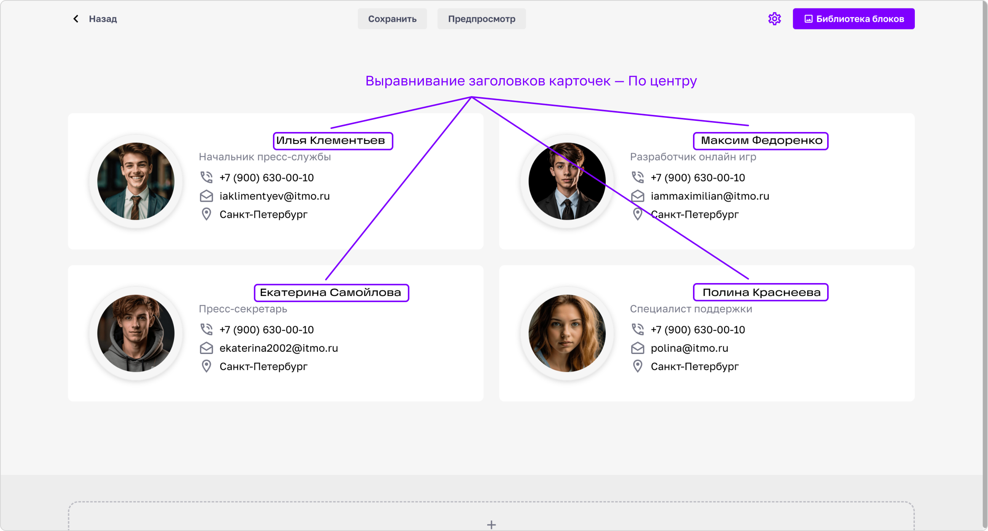The image size is (988, 531).
Task: Select Илья Клементьев's avatar photo
Action: [x=136, y=181]
